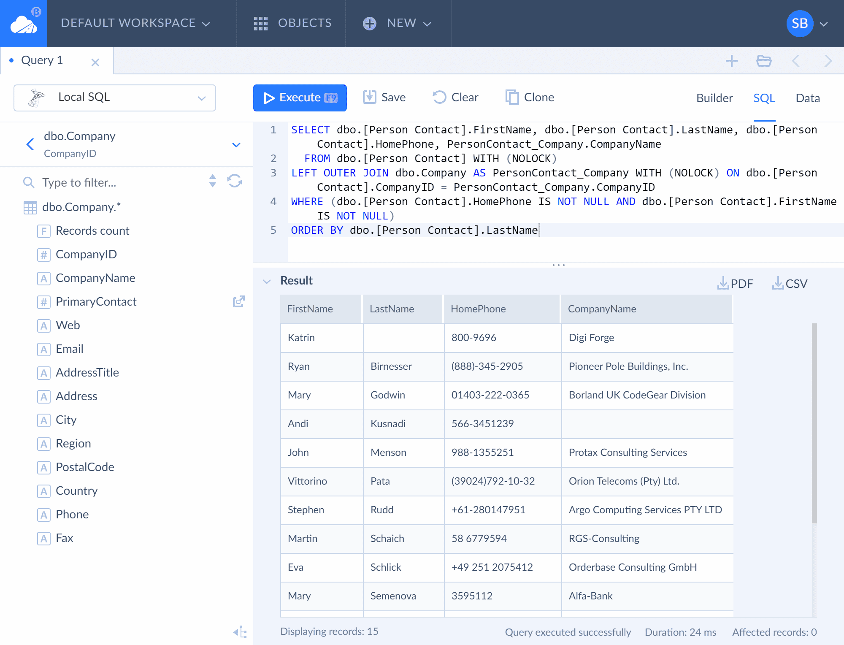Click the Type to filter field

click(x=118, y=182)
